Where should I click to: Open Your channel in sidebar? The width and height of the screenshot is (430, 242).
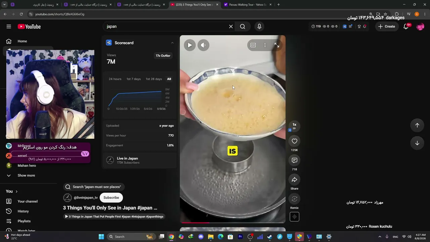pos(28,201)
